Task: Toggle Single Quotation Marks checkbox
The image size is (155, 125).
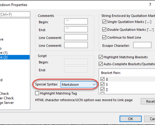Action: point(104,22)
